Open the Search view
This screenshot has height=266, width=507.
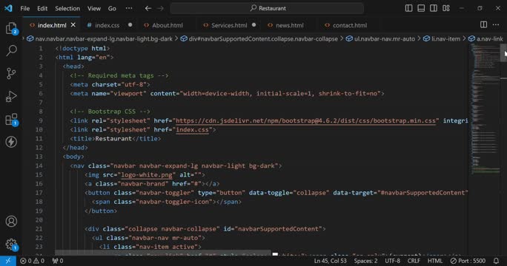coord(12,51)
